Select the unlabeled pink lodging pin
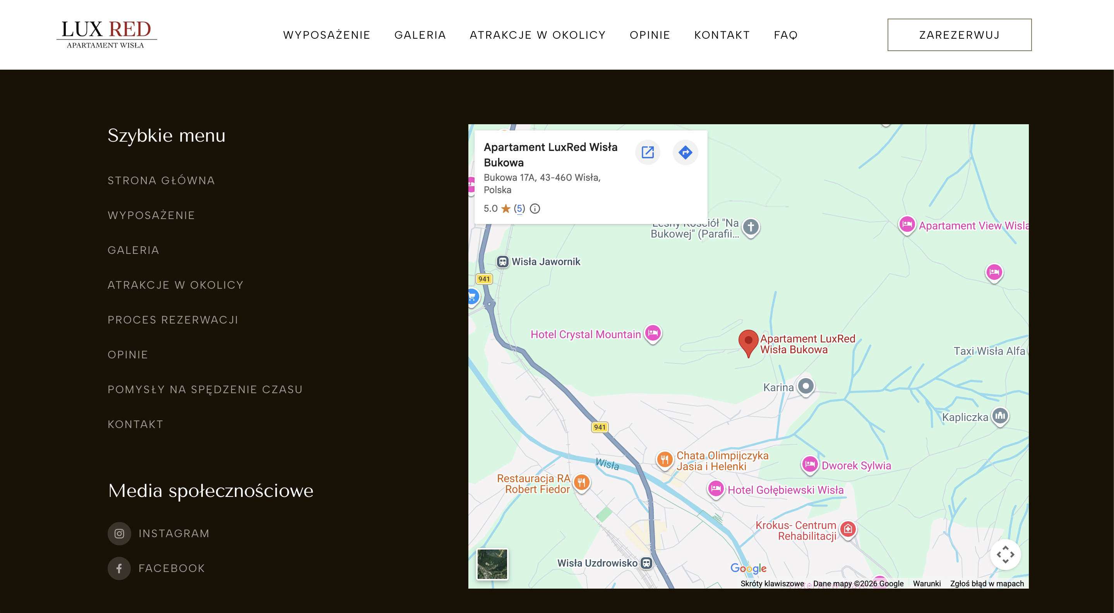The image size is (1114, 613). tap(994, 273)
